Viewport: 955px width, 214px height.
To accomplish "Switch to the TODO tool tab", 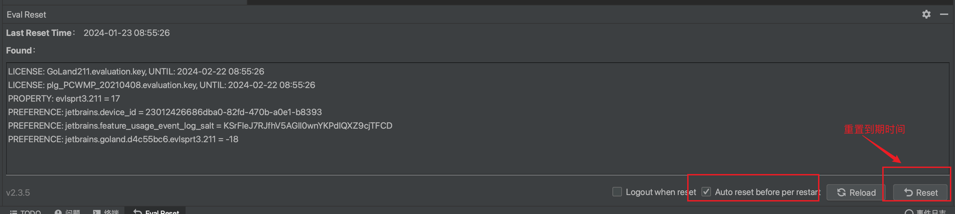I will point(25,211).
